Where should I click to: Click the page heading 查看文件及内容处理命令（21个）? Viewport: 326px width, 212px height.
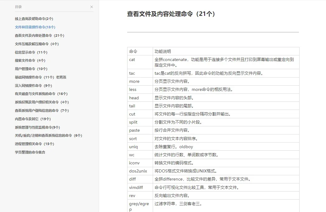click(172, 14)
